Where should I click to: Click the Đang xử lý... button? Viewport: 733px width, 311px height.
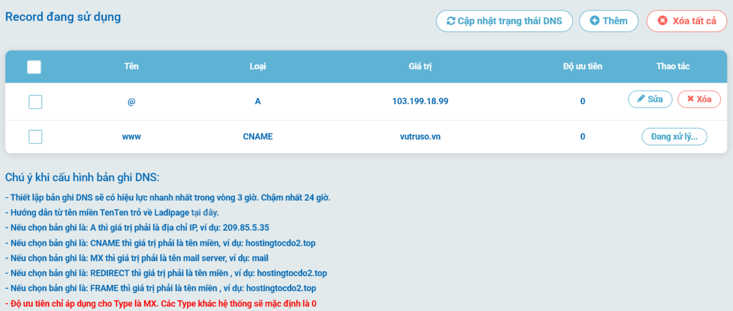[674, 137]
